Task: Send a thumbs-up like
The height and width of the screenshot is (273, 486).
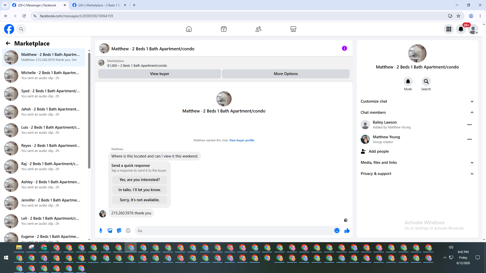Action: (x=347, y=231)
